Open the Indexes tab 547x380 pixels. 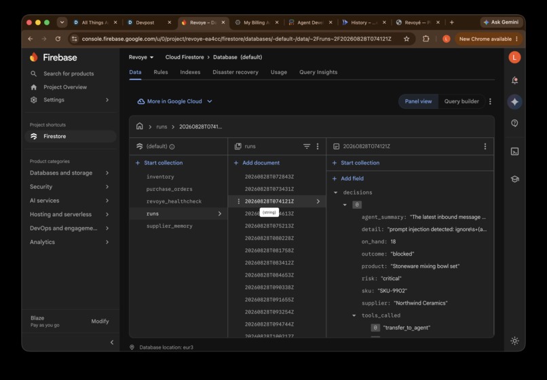(x=190, y=72)
